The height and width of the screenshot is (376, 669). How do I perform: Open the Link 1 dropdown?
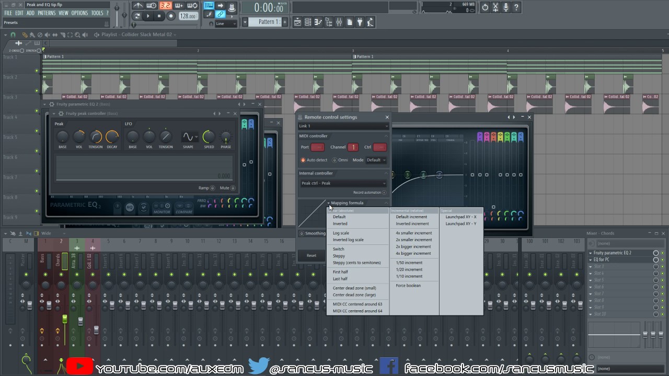point(343,126)
